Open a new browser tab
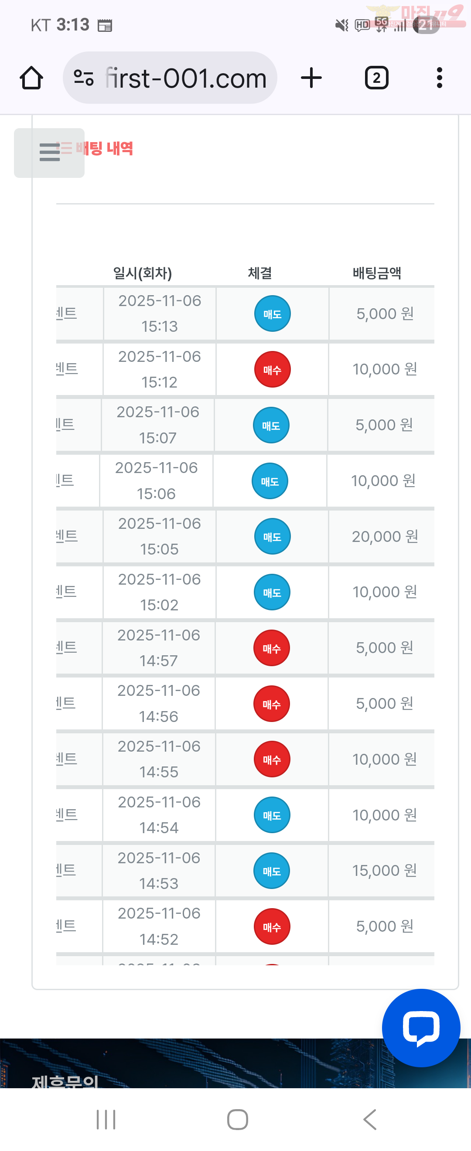This screenshot has height=1151, width=471. (311, 78)
